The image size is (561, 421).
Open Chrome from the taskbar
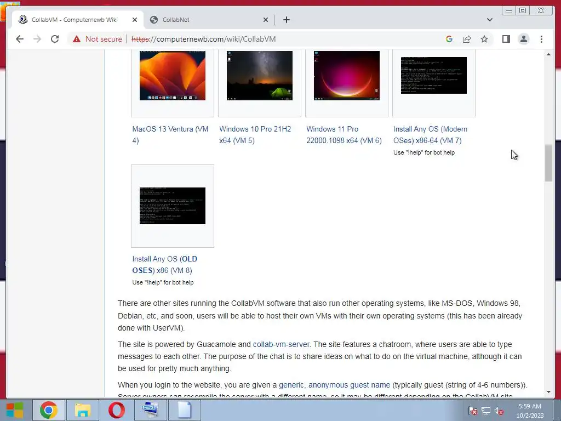point(49,410)
